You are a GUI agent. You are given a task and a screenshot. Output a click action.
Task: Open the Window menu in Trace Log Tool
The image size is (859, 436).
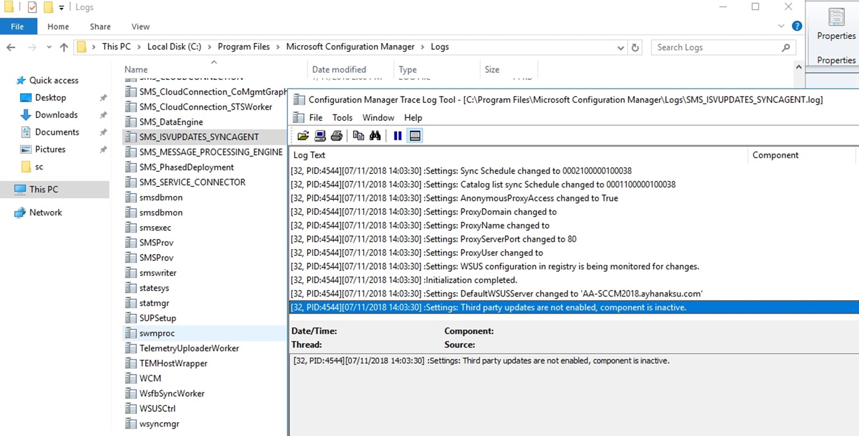click(378, 118)
